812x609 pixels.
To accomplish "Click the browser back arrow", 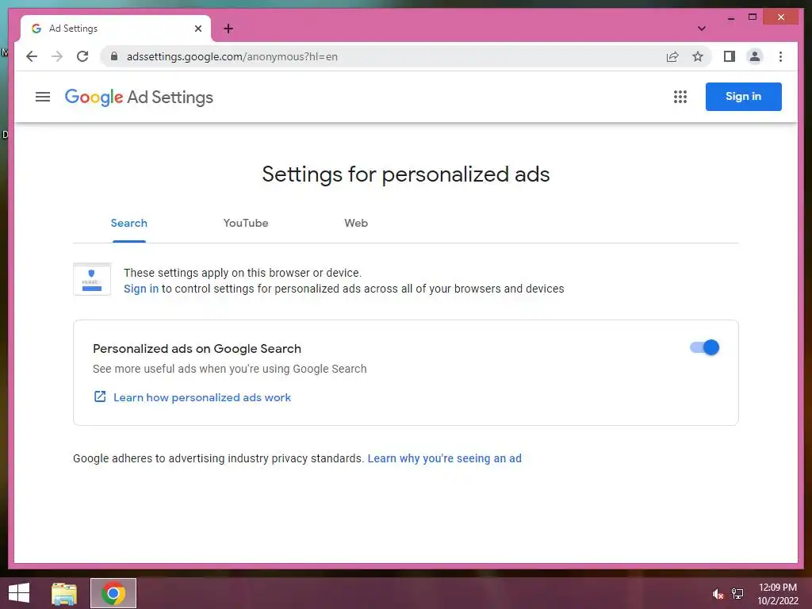I will (32, 56).
